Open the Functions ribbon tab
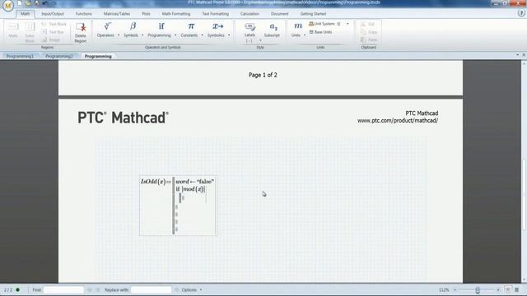527x296 pixels. [84, 14]
